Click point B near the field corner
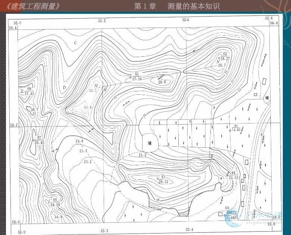 212,156
